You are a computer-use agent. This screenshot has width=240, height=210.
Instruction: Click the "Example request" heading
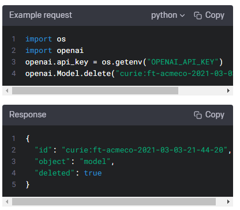[41, 15]
